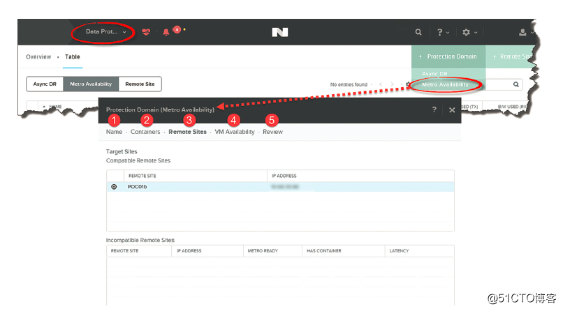Select the Metro Availability tab button
The height and width of the screenshot is (311, 563).
pos(91,84)
